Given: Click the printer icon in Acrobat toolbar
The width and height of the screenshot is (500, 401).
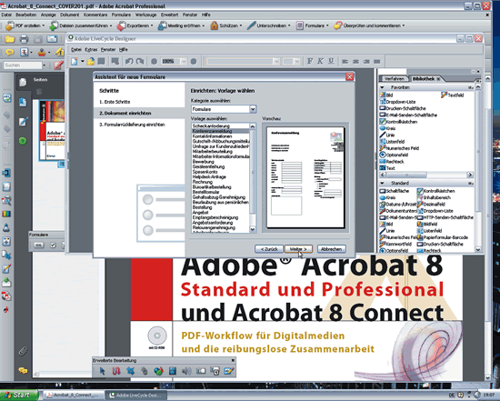Looking at the screenshot, I should coord(24,39).
